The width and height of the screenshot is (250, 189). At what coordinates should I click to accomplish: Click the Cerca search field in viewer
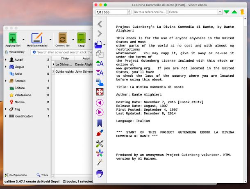click(193, 12)
